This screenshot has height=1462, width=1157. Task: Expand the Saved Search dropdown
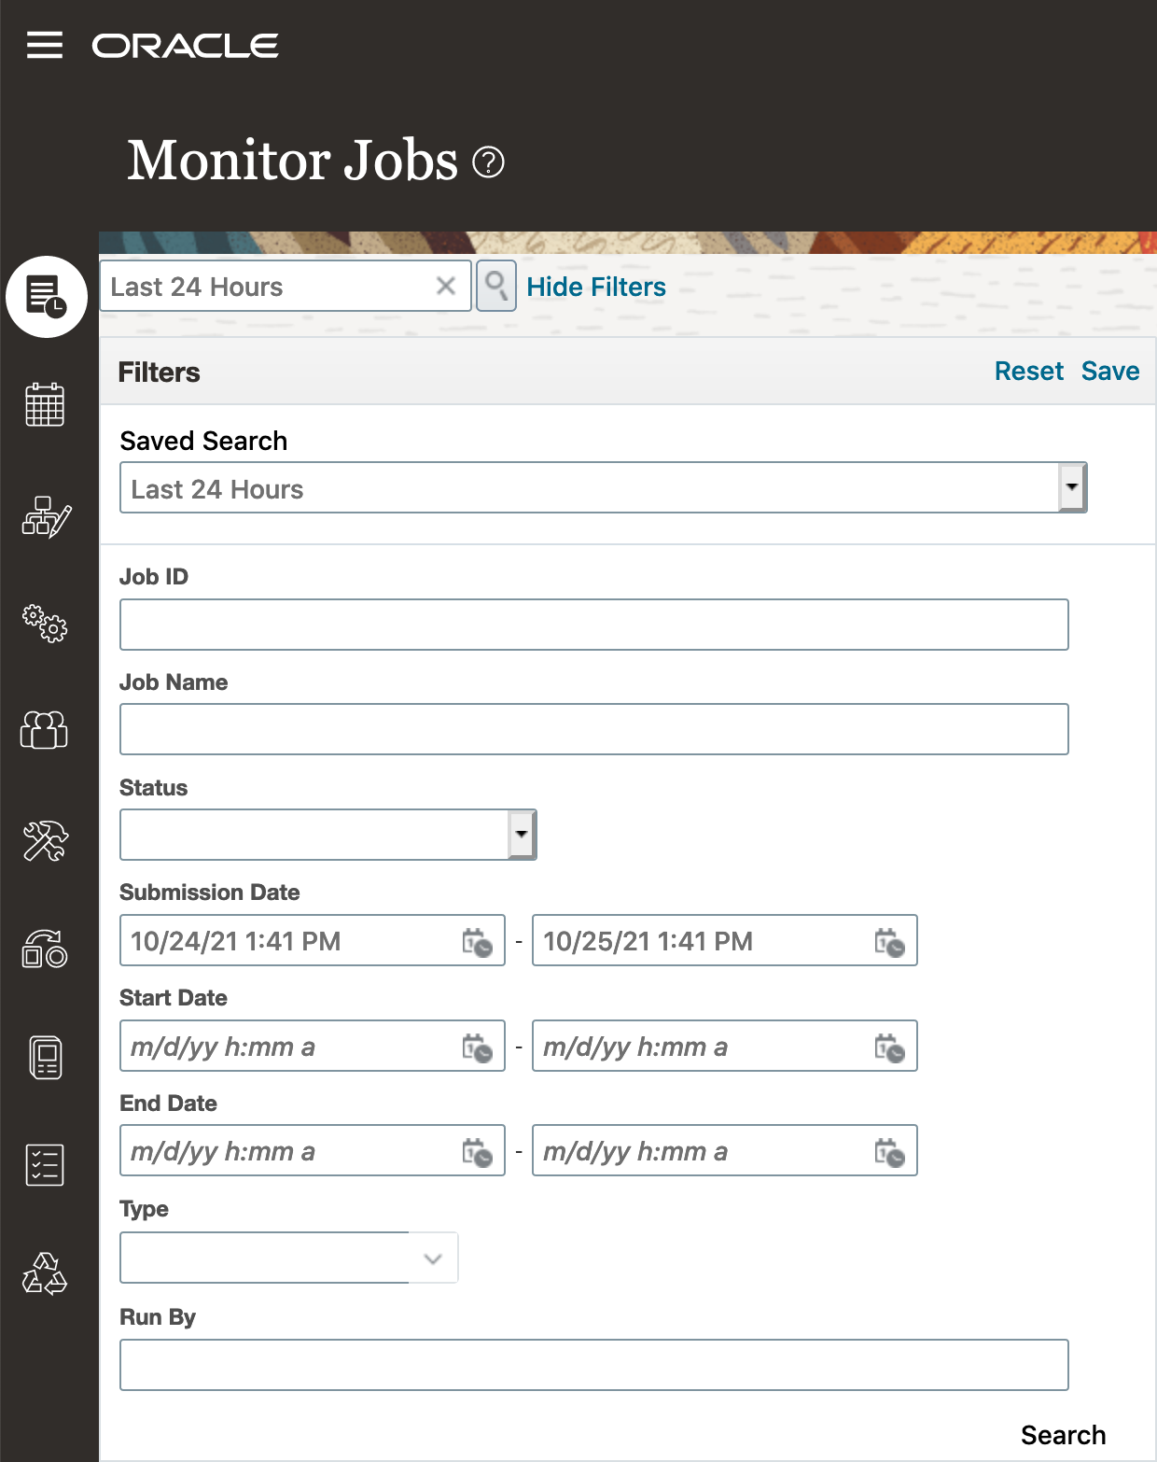click(1072, 487)
